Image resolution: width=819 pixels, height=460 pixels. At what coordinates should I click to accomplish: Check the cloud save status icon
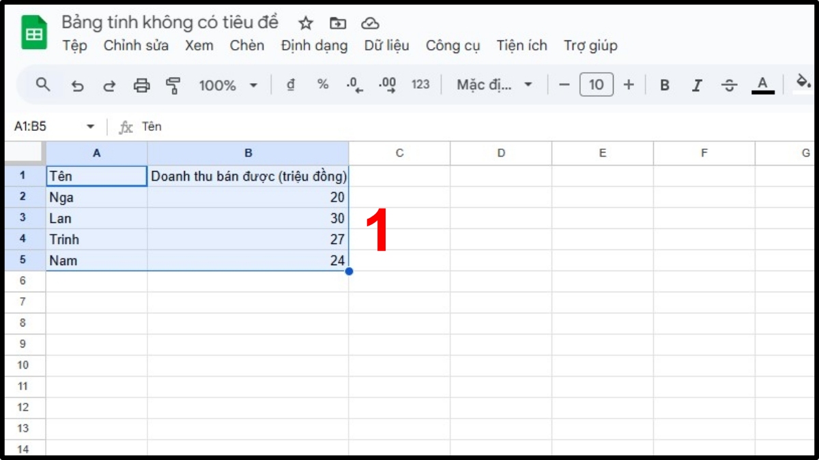tap(370, 23)
